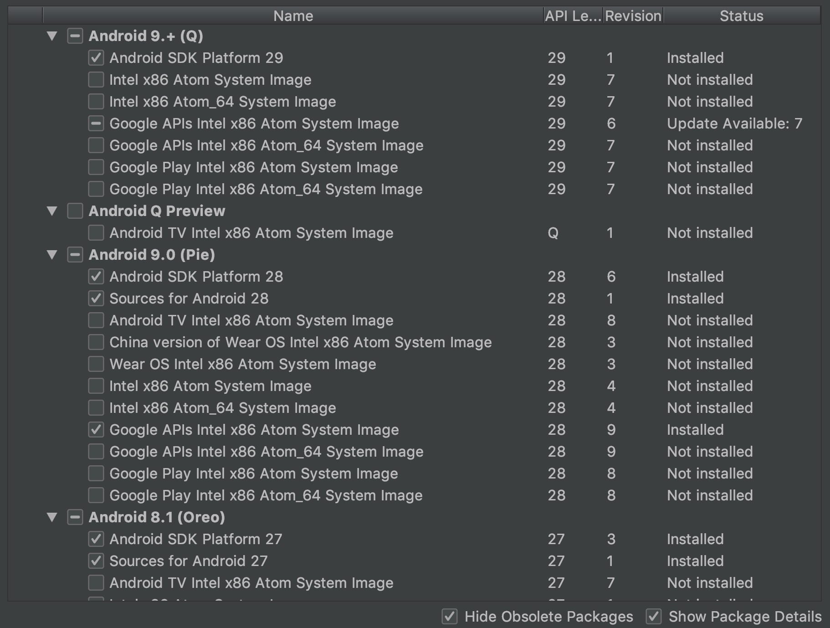This screenshot has height=628, width=830.
Task: Collapse the Android Q Preview group
Action: point(52,211)
